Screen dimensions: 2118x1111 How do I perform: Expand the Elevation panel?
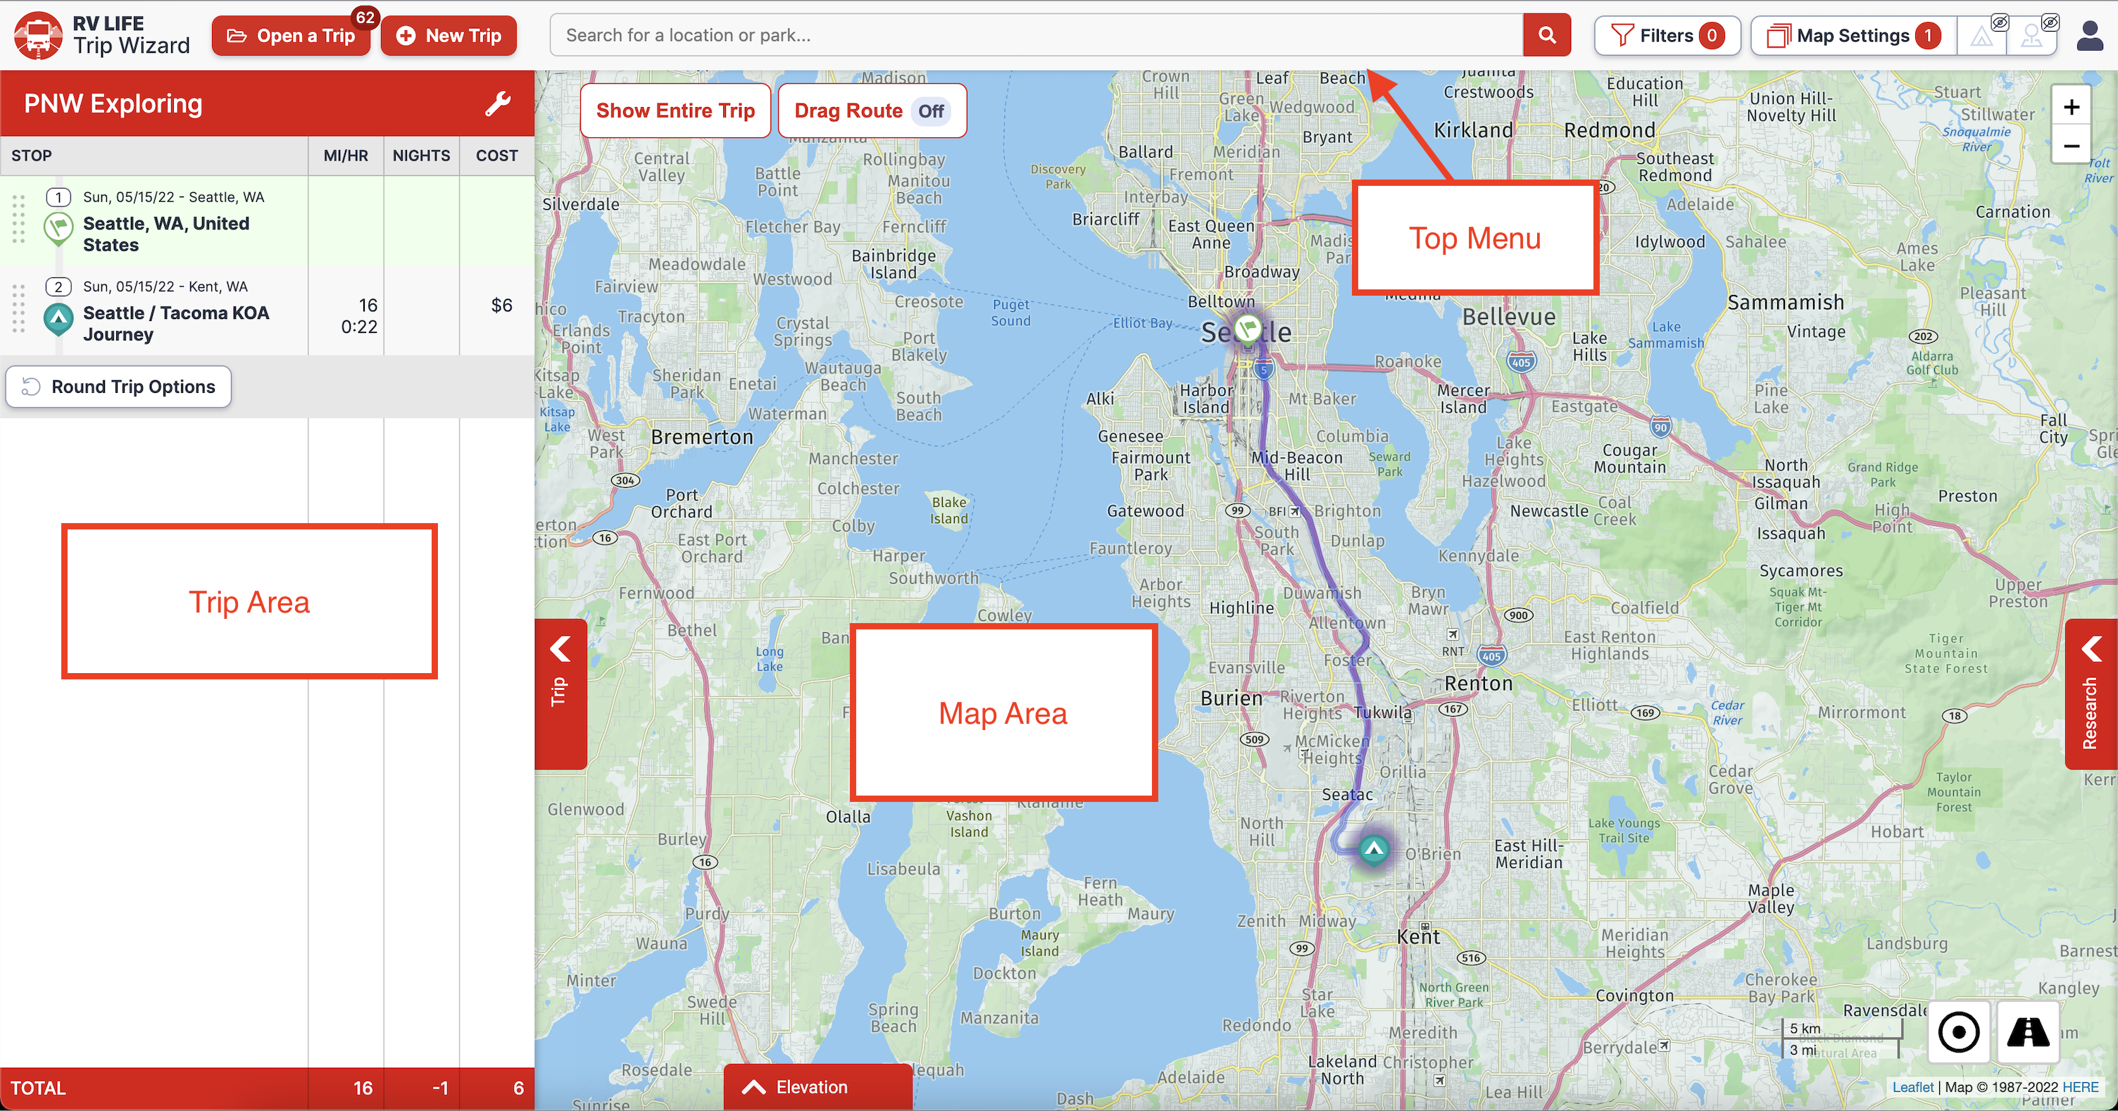coord(817,1086)
